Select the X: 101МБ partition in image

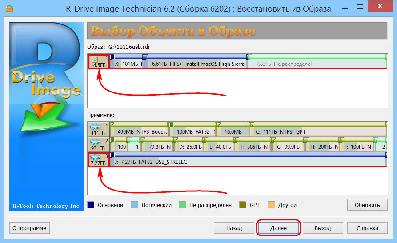click(x=127, y=61)
